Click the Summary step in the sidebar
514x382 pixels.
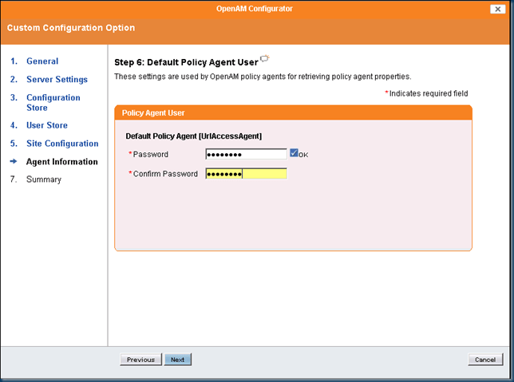tap(43, 179)
